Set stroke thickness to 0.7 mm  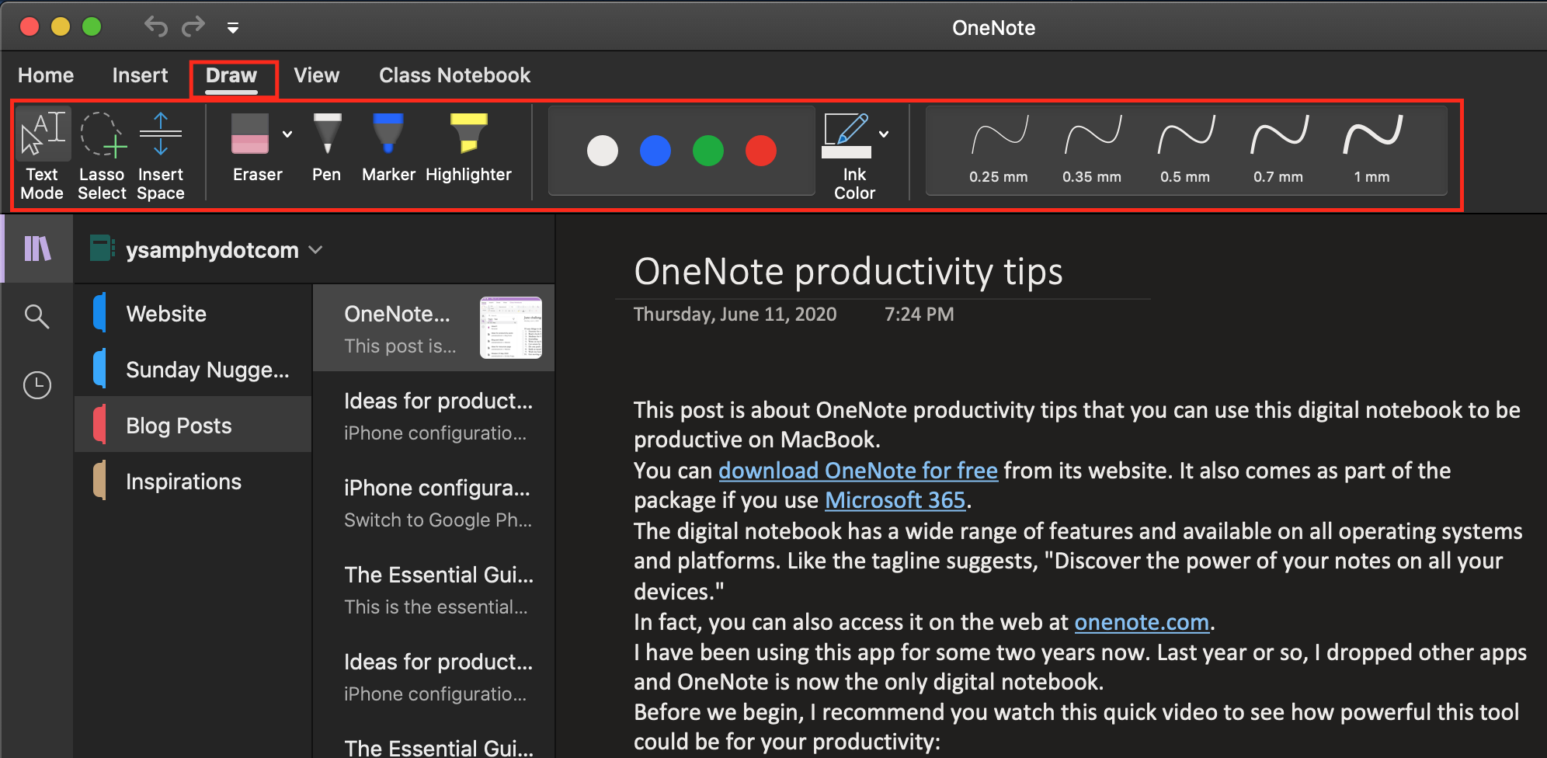[x=1278, y=150]
